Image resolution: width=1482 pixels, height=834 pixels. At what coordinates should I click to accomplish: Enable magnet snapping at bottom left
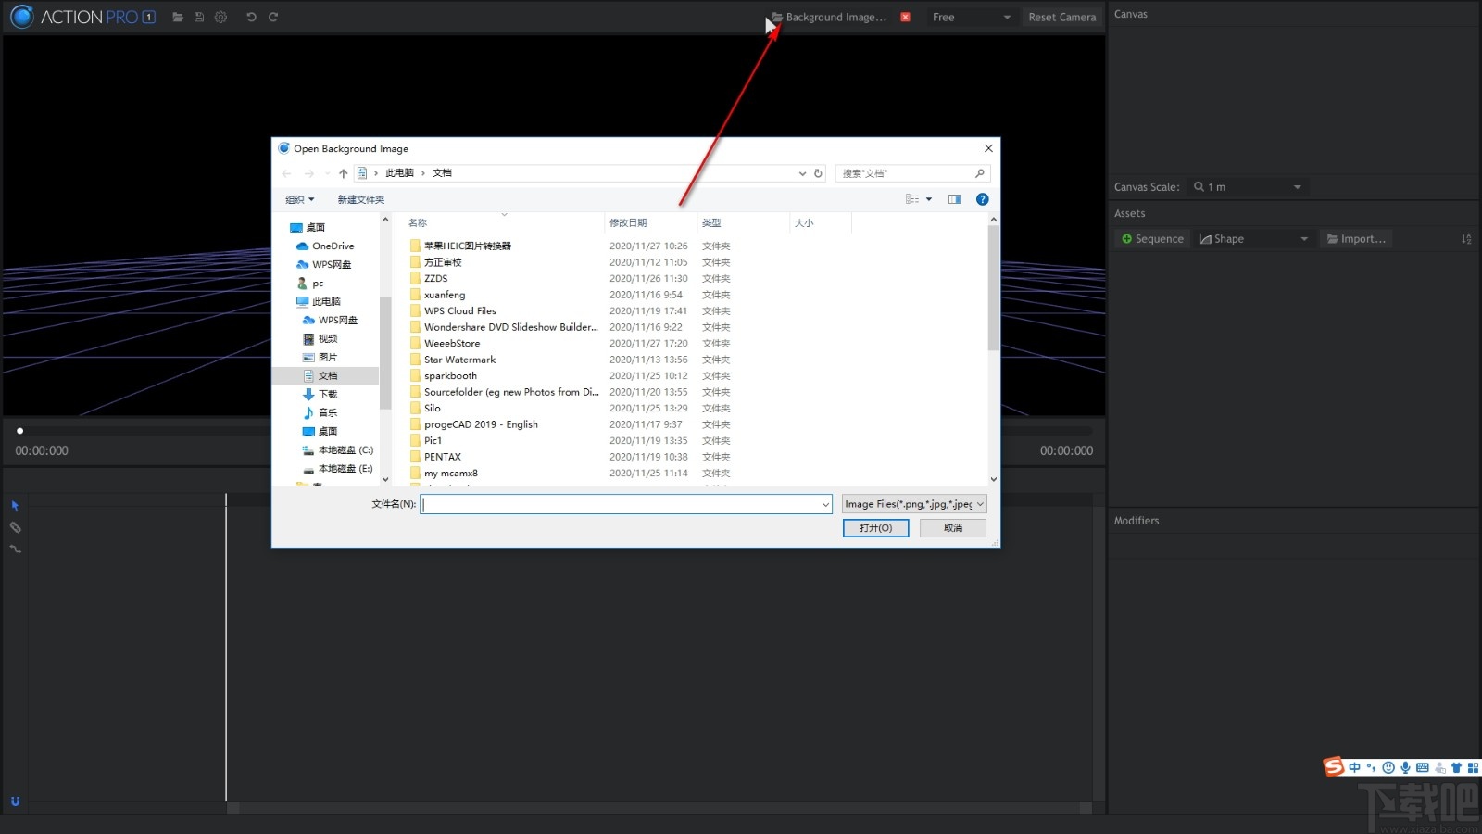pyautogui.click(x=13, y=802)
